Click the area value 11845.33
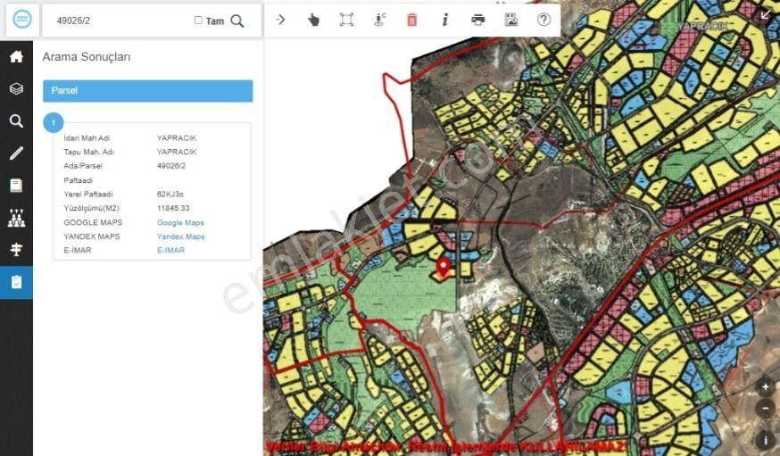The width and height of the screenshot is (780, 456). click(173, 208)
